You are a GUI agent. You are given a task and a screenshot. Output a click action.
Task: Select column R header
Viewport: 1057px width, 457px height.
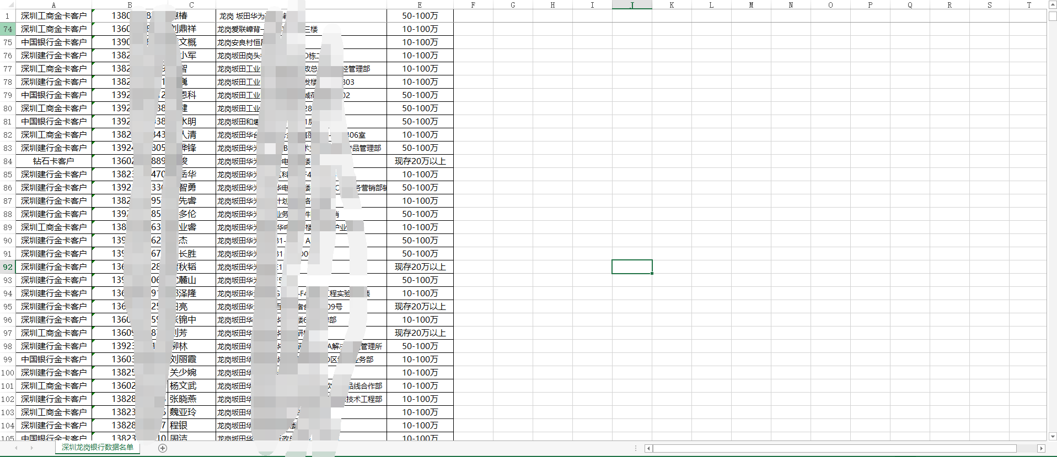pos(949,4)
